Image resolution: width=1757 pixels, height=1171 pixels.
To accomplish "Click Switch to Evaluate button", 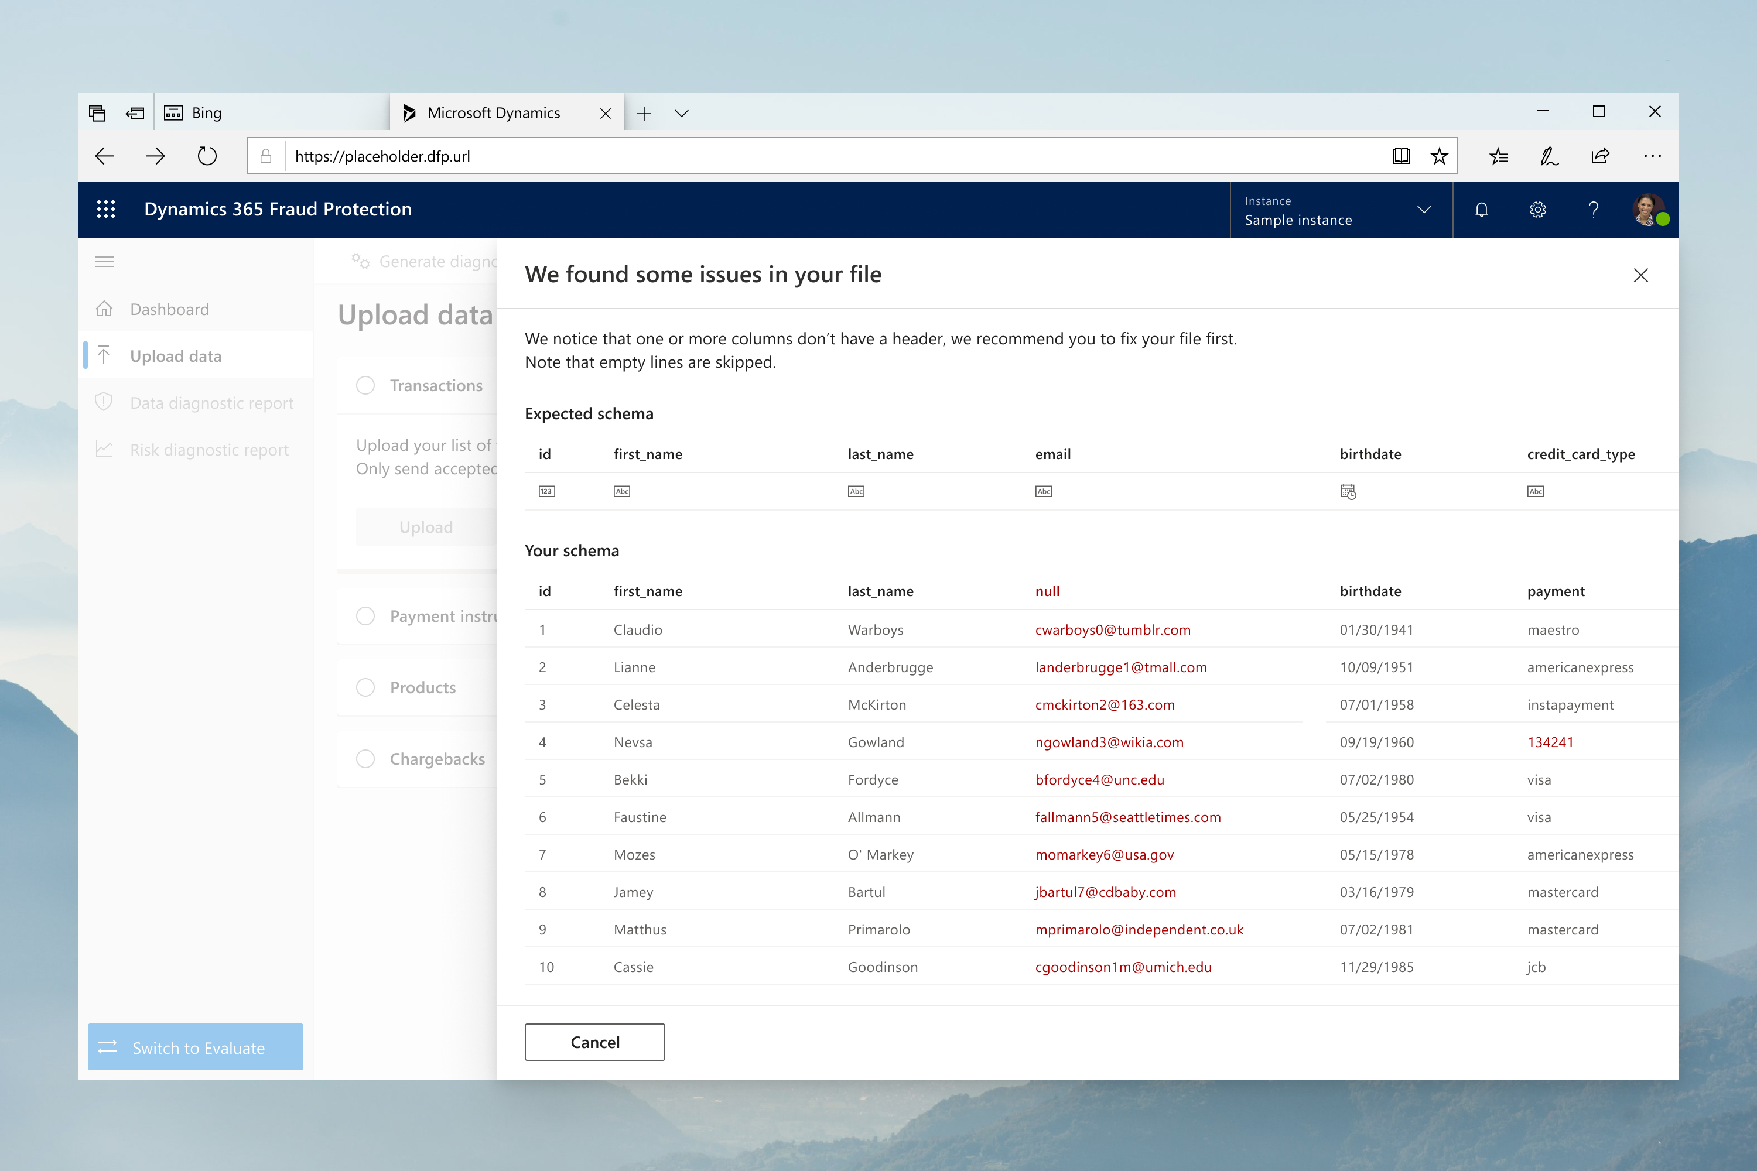I will point(196,1047).
